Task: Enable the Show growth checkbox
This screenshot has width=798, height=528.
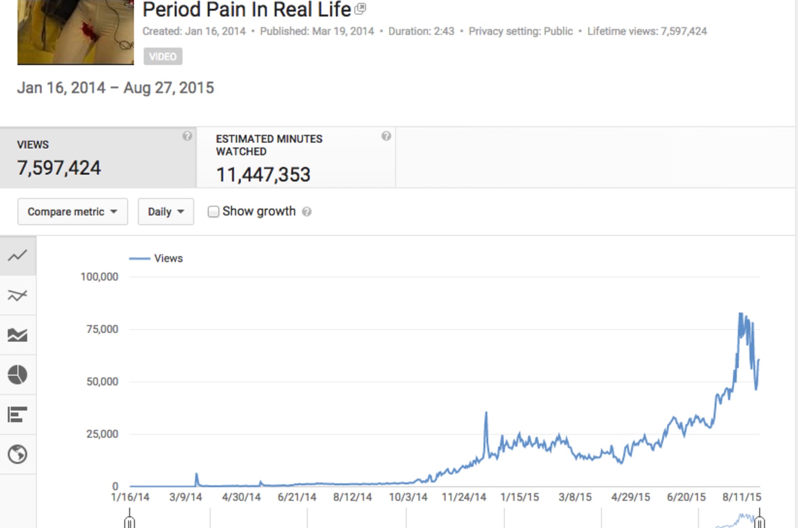Action: click(x=213, y=212)
